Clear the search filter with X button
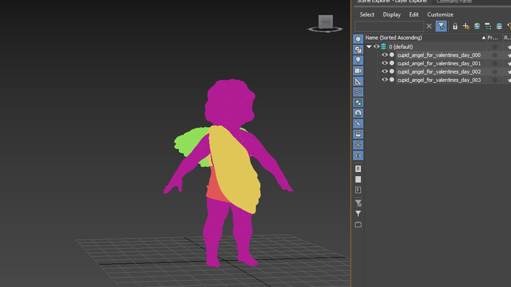This screenshot has width=511, height=287. click(429, 26)
